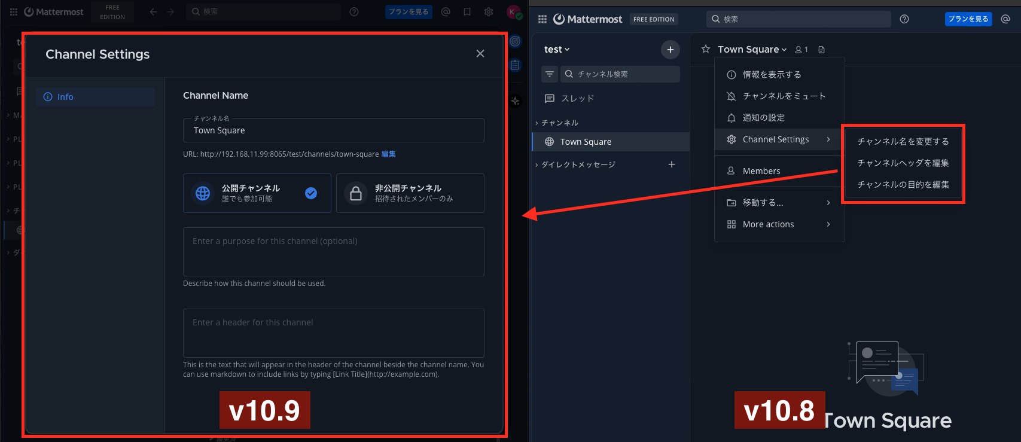Viewport: 1021px width, 442px height.
Task: Collapse ダイレクトメッセージ category
Action: click(575, 165)
